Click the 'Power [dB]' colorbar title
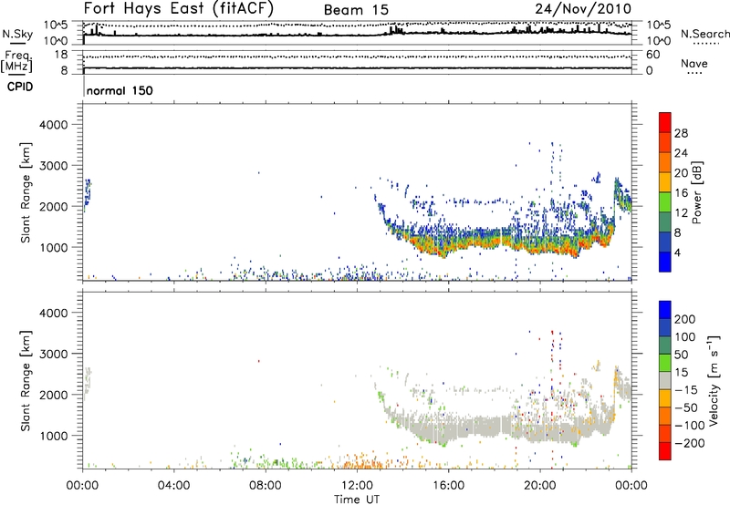 tap(697, 192)
